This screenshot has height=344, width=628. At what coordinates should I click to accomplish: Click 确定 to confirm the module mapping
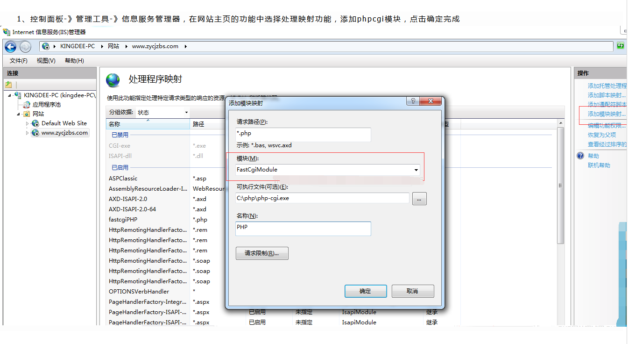click(366, 291)
